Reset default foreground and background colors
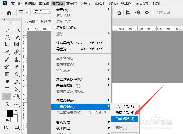The image size is (183, 134). coord(7,121)
